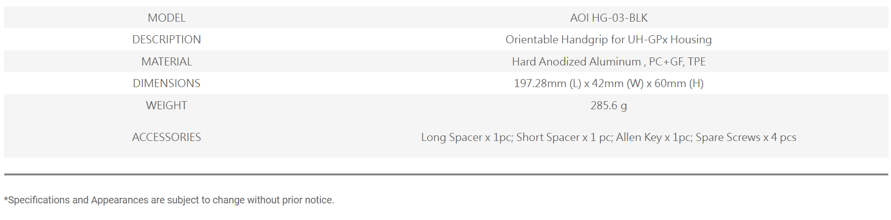Click the specifications change notice footnote
The height and width of the screenshot is (220, 891).
[x=169, y=200]
